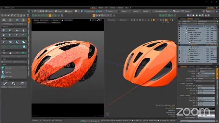The height and width of the screenshot is (123, 219).
Task: Select the Capsule primitive tool
Action: point(17,30)
